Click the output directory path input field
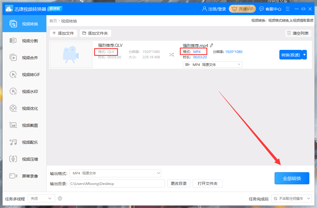The width and height of the screenshot is (317, 208). coord(117,183)
